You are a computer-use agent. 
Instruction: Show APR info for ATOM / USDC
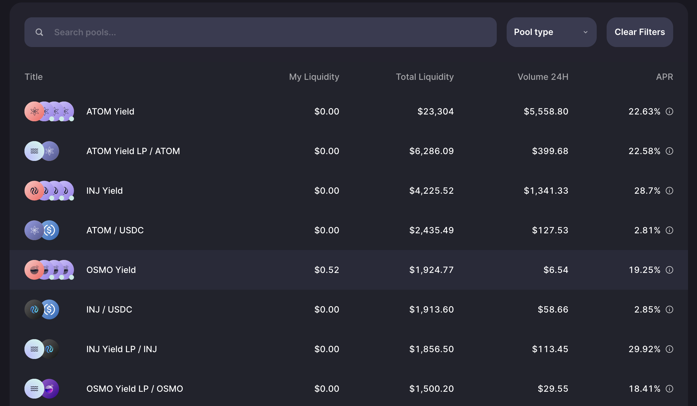[x=669, y=230]
